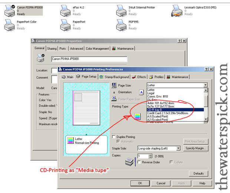This screenshot has height=193, width=230.
Task: Select the Canon PIXMA iP5000 printer icon
Action: pos(10,11)
